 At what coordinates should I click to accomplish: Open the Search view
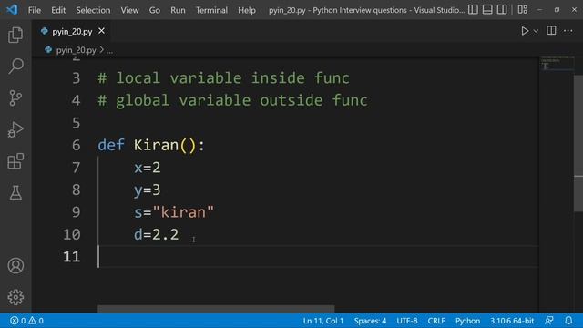(x=15, y=67)
